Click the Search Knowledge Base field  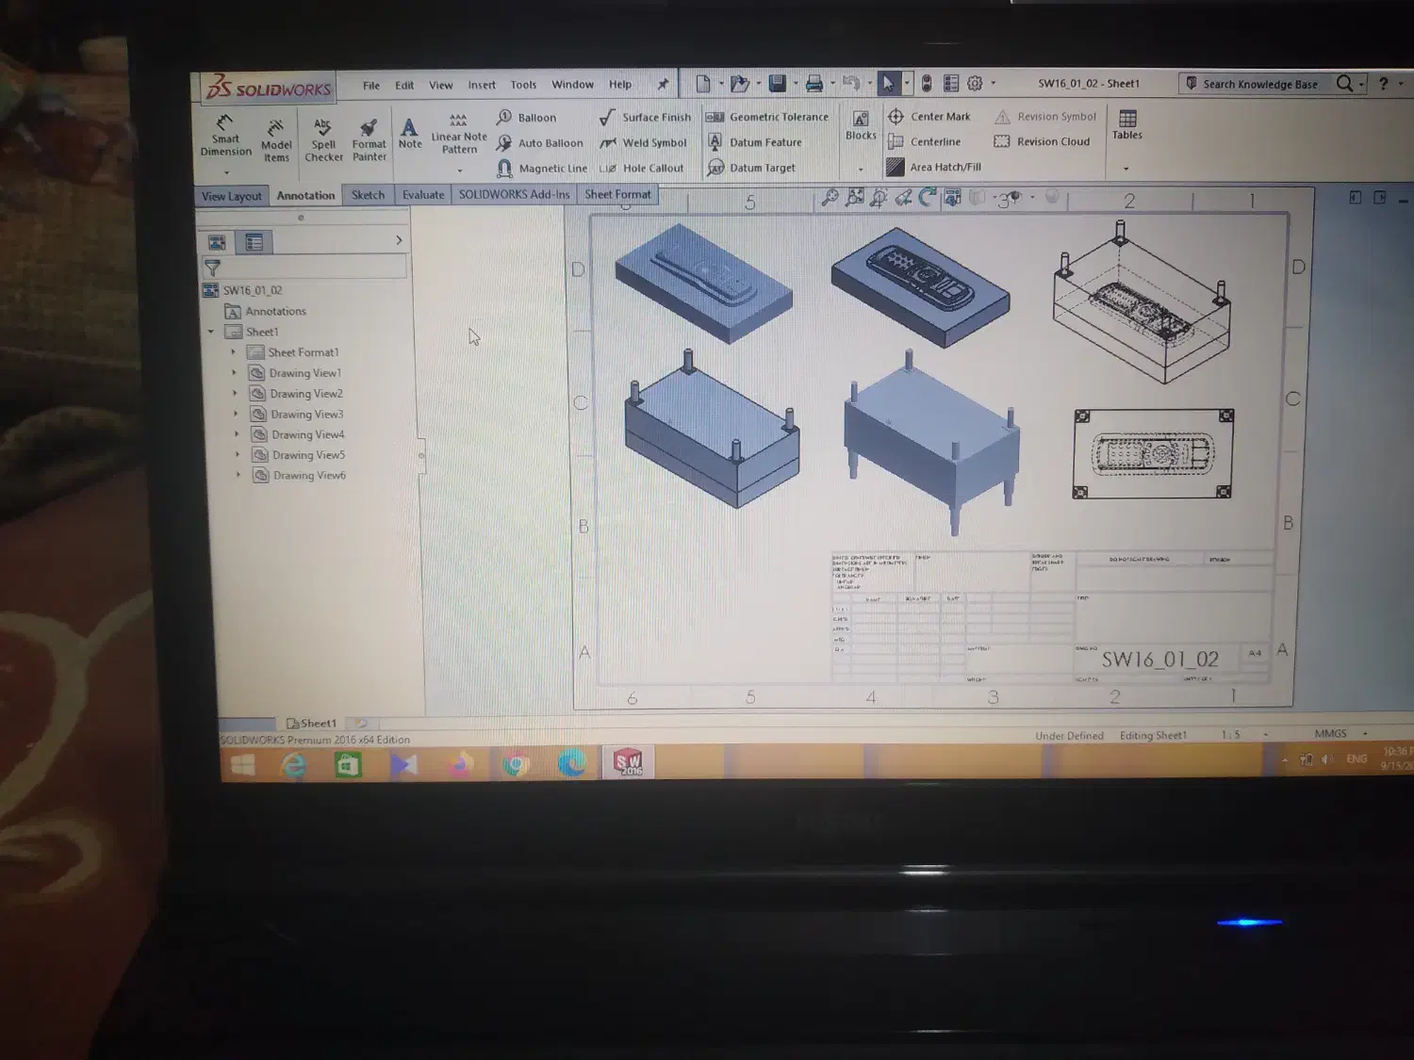click(x=1258, y=84)
